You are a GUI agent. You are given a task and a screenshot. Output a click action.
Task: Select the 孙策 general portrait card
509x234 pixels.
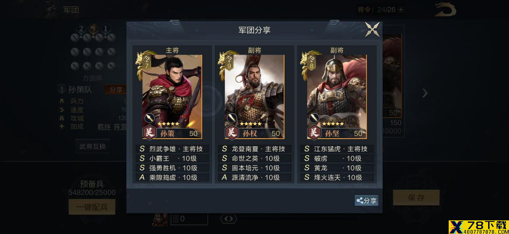click(x=172, y=97)
